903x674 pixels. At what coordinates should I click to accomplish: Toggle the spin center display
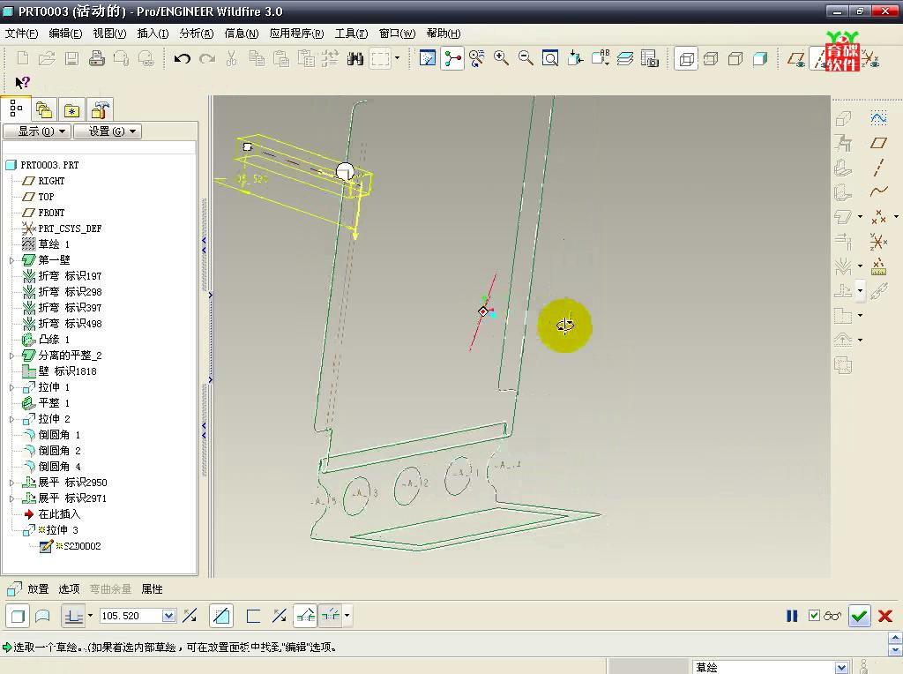pos(452,58)
